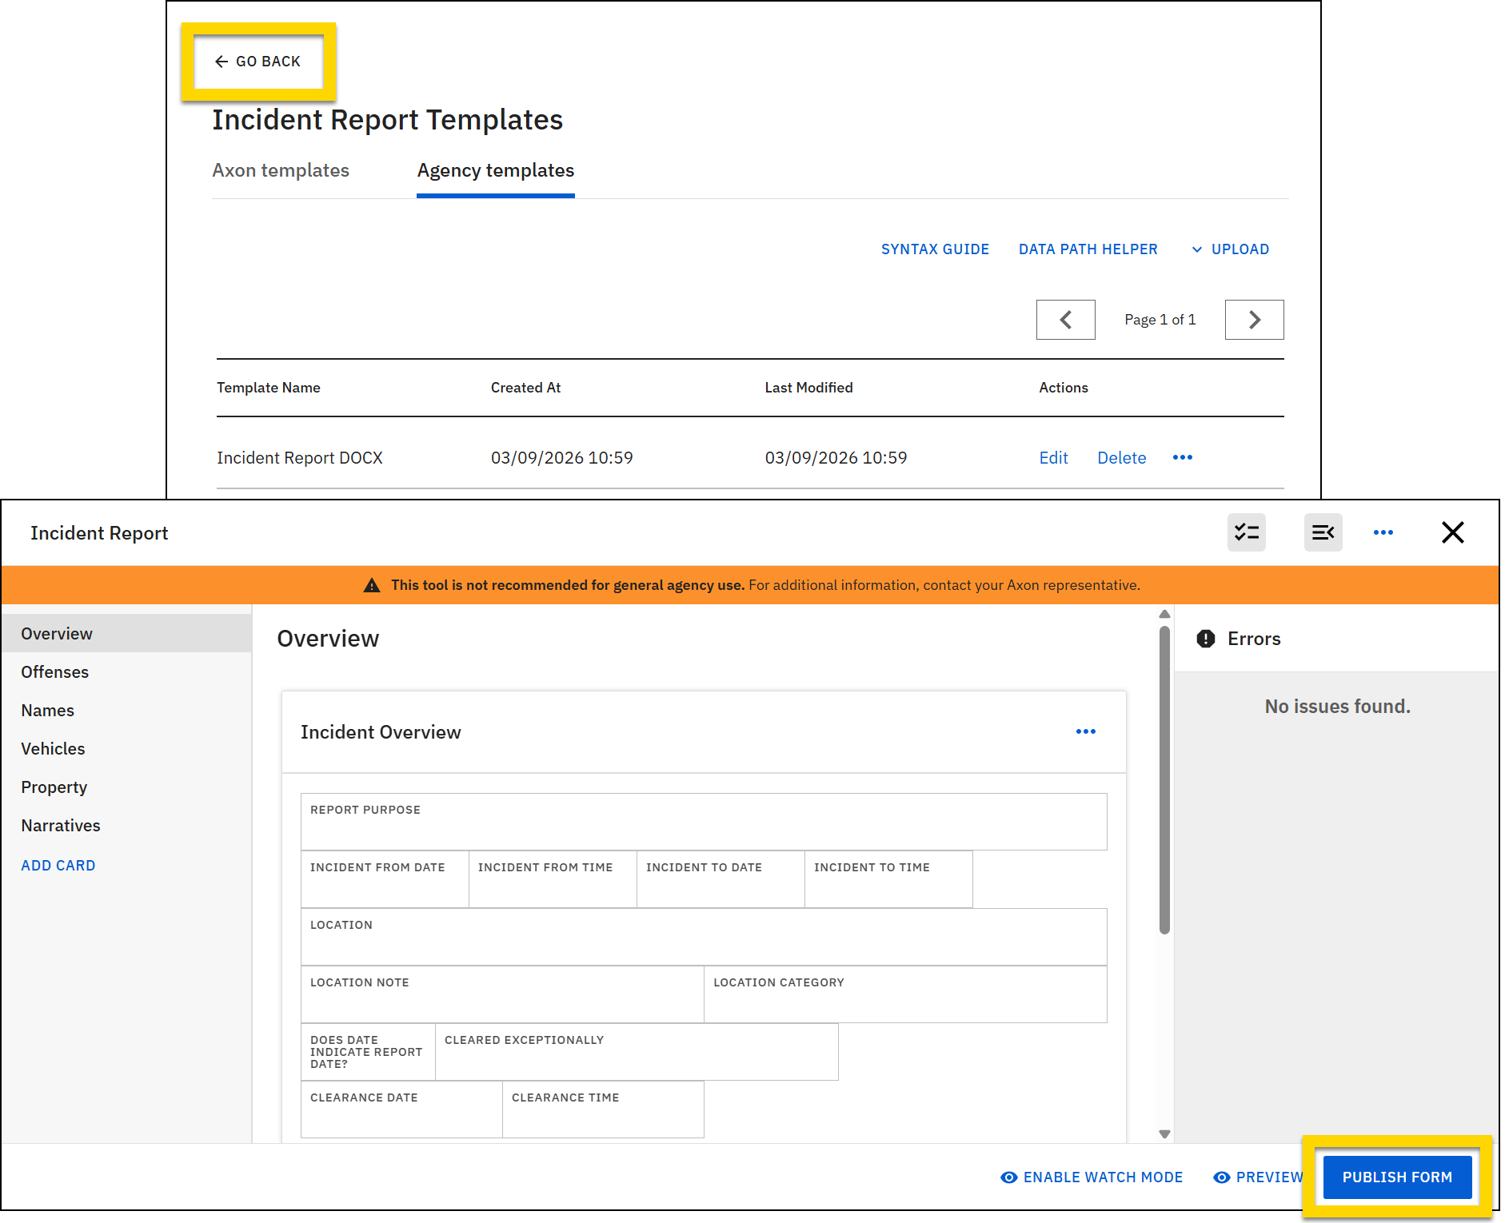Expand the UPLOAD dropdown
Screen dimensions: 1505x1223
(1231, 249)
